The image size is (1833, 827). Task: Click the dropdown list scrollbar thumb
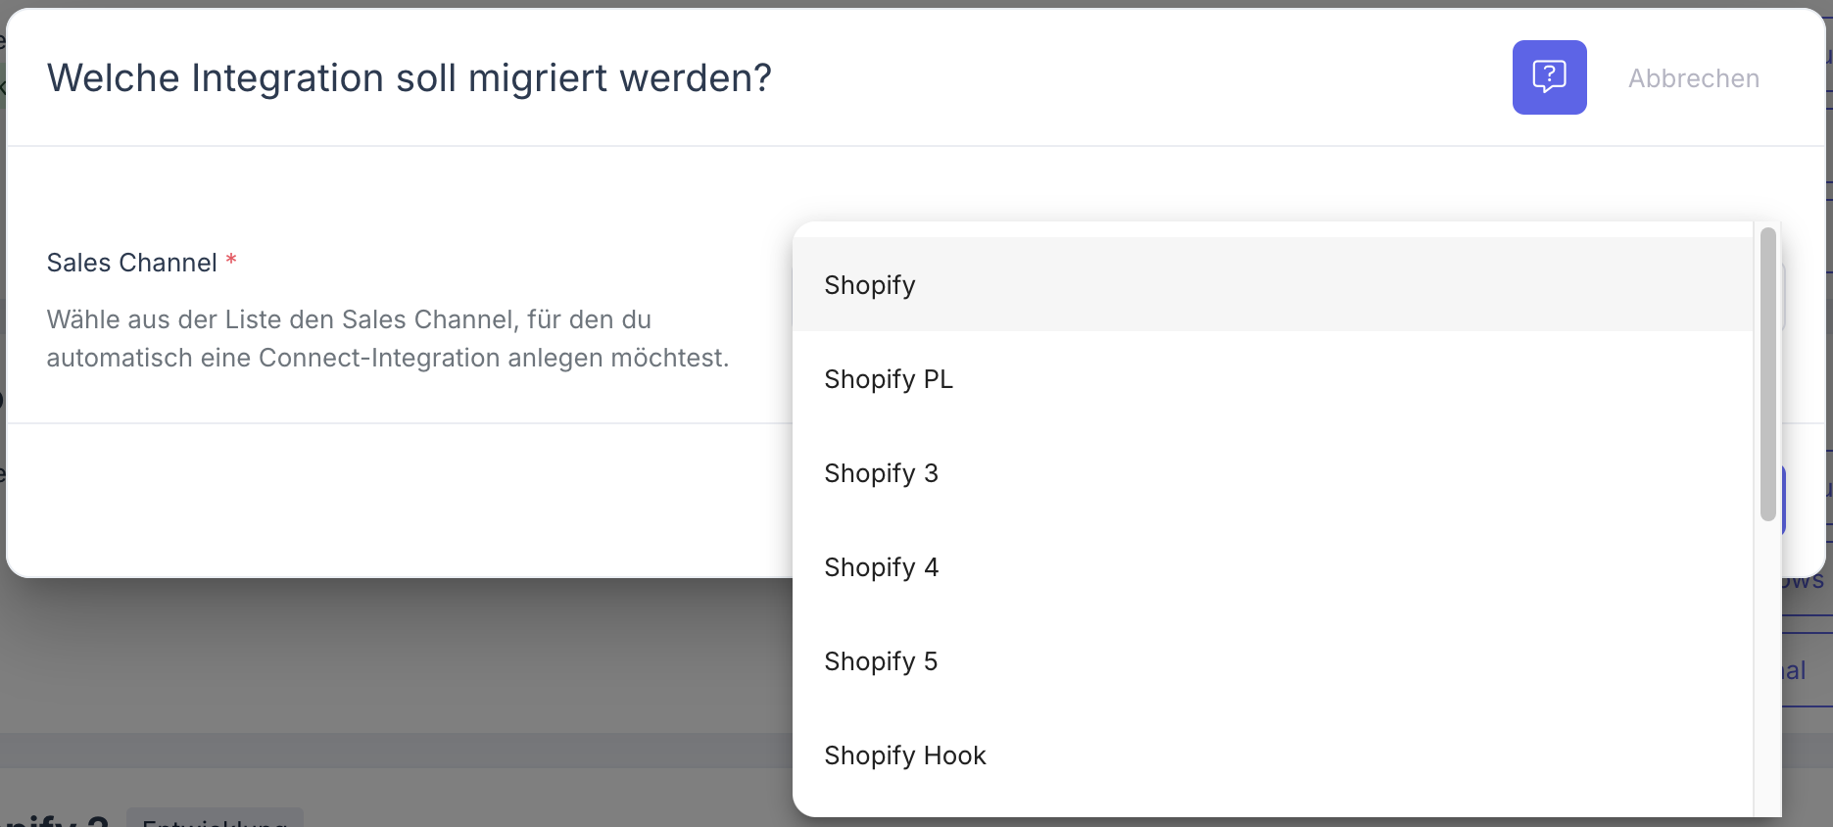pos(1767,372)
